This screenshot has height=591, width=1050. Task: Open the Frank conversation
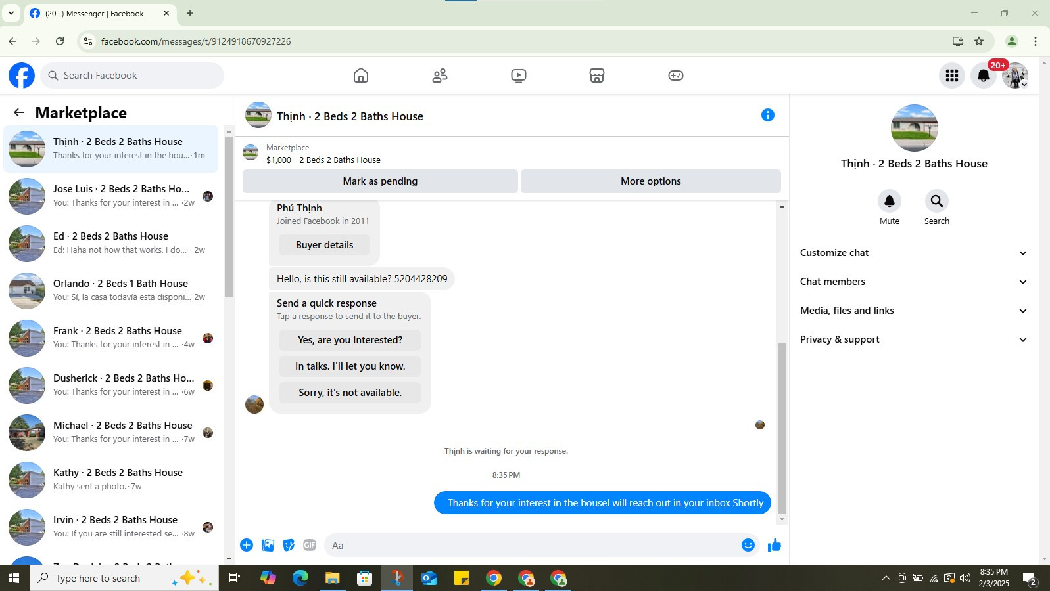[111, 338]
